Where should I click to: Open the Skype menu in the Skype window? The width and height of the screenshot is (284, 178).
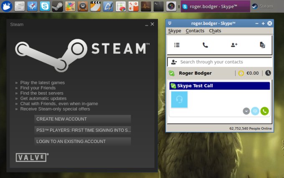175,31
